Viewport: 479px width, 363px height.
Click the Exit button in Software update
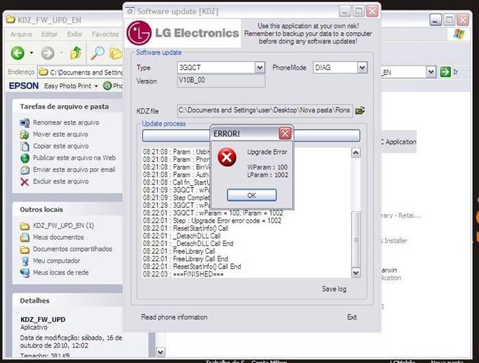pos(352,317)
